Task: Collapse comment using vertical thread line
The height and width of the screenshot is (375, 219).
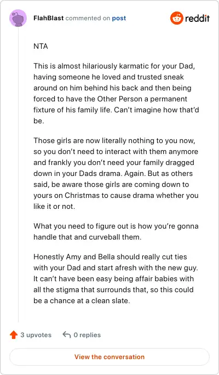Action: point(18,174)
